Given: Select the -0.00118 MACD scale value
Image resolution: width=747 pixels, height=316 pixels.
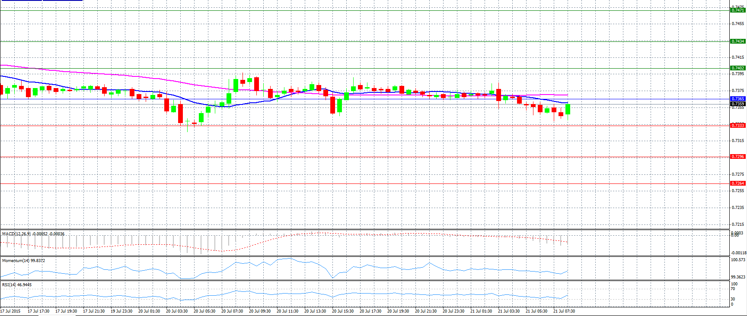Looking at the screenshot, I should click(738, 253).
